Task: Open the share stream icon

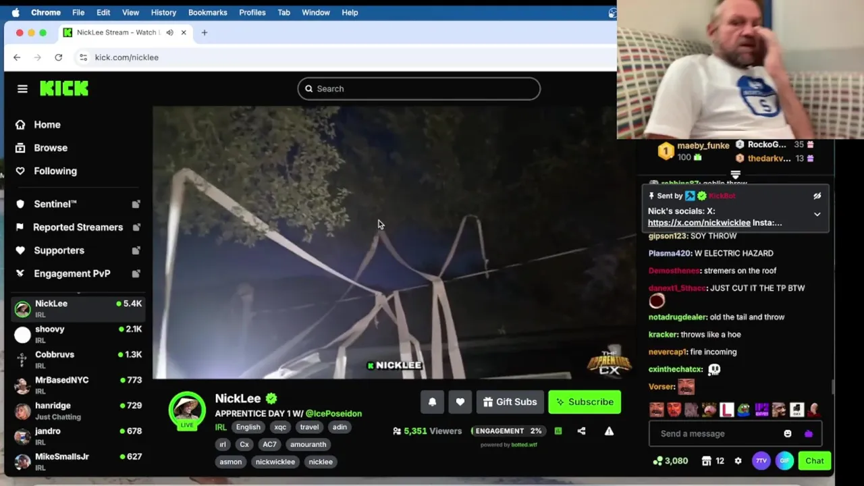Action: click(581, 431)
